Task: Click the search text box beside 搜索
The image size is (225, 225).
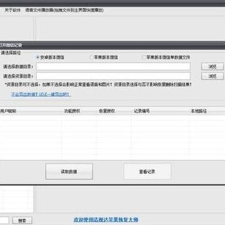Action: (x=4, y=221)
